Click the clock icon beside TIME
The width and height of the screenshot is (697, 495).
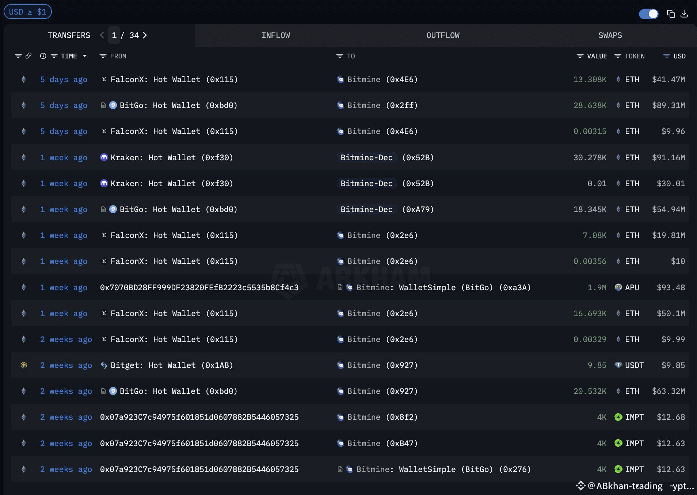pyautogui.click(x=43, y=56)
